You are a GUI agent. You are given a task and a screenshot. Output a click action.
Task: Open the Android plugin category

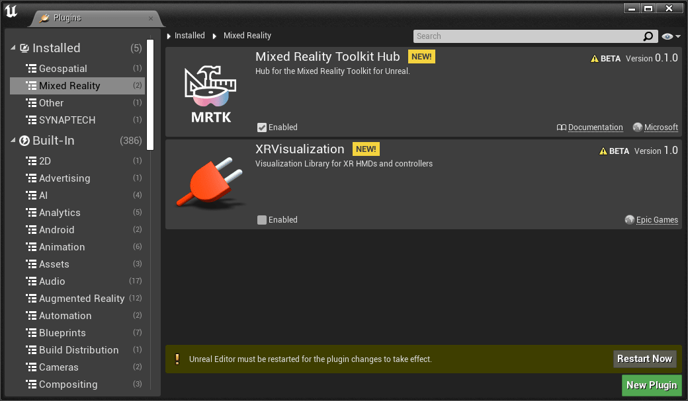(77, 229)
